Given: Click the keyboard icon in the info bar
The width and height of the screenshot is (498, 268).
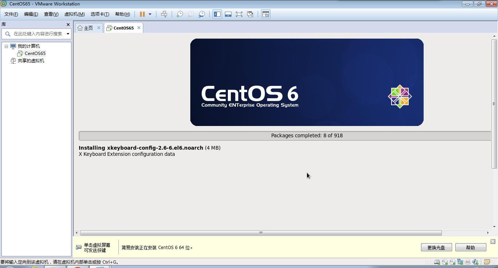Looking at the screenshot, I should [x=78, y=247].
